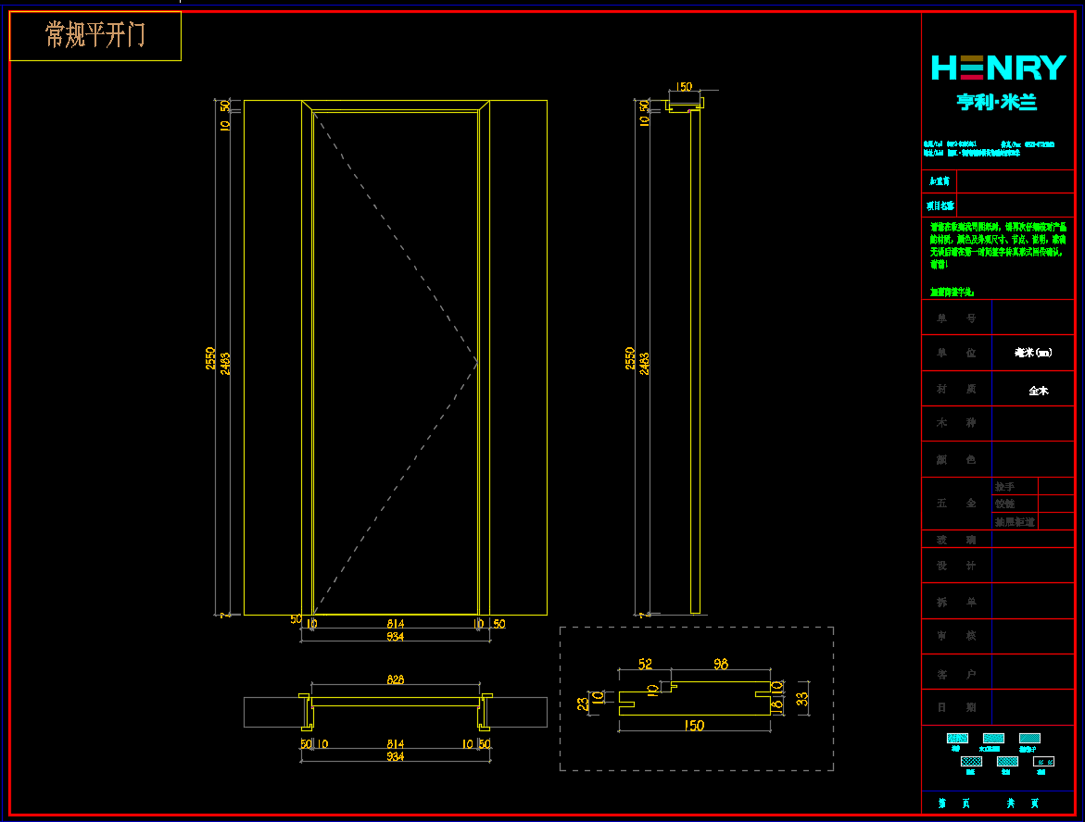1085x822 pixels.
Task: Select the first hatch legend swatch in top row
Action: (956, 739)
